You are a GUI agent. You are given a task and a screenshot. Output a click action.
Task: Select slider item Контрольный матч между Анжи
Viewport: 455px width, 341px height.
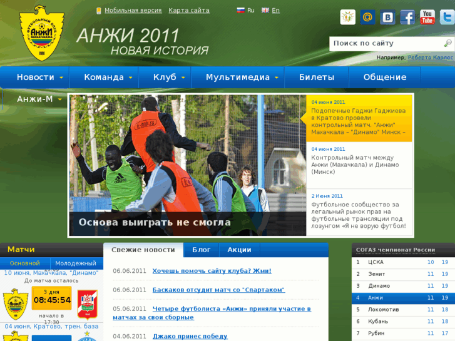(359, 165)
